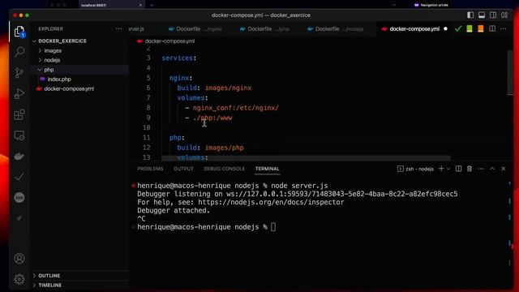Expand the nodejs folder

(52, 60)
